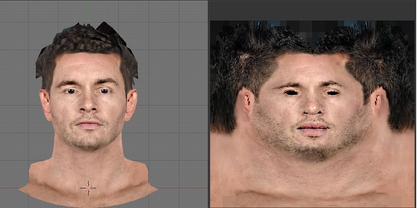This screenshot has width=417, height=208.
Task: Click the red X axis line in viewport
Action: pos(10,188)
